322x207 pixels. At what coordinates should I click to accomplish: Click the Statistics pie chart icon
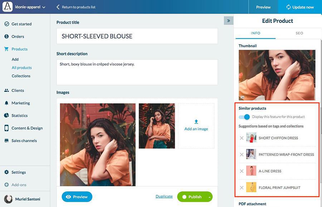tap(6, 115)
